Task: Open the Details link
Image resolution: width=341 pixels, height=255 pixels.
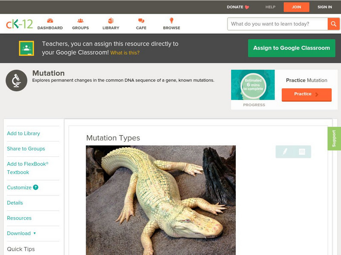Action: [15, 203]
